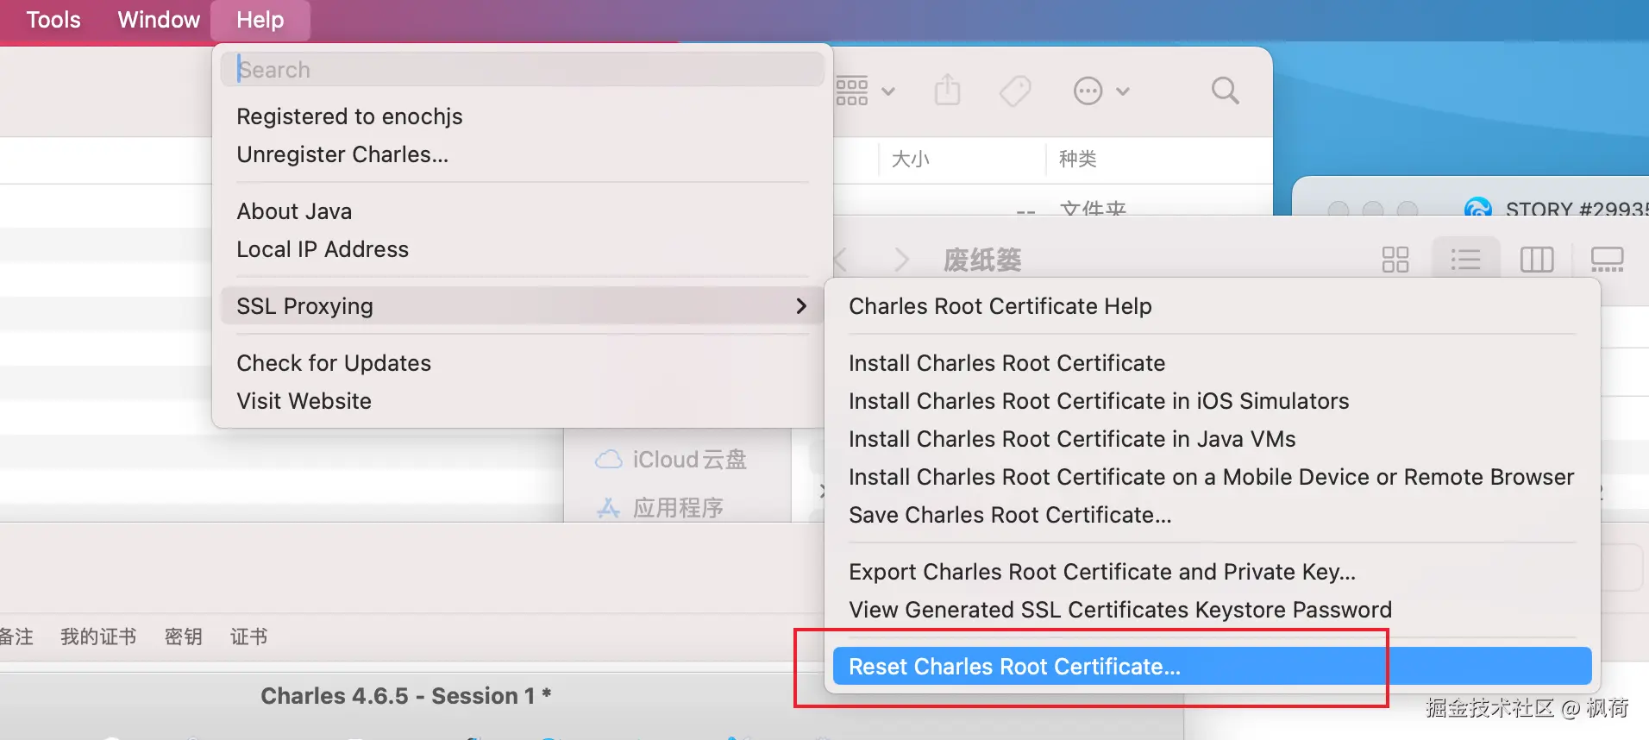This screenshot has height=740, width=1649.
Task: Go forward in 废纸篓 Finder window
Action: (x=901, y=260)
